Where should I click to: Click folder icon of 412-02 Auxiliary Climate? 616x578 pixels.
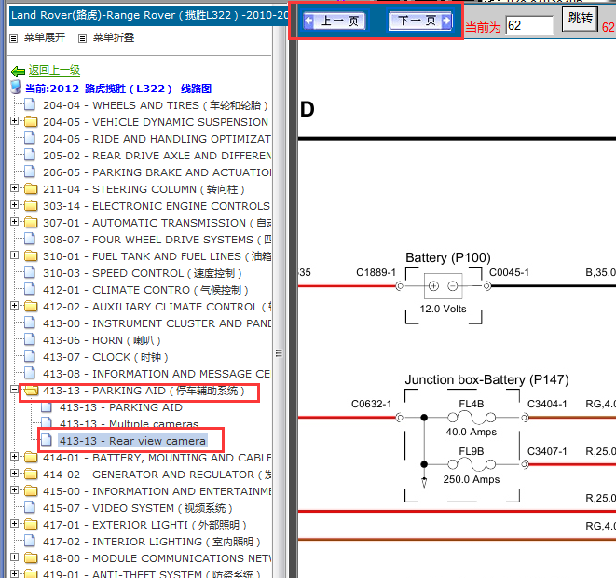[31, 306]
